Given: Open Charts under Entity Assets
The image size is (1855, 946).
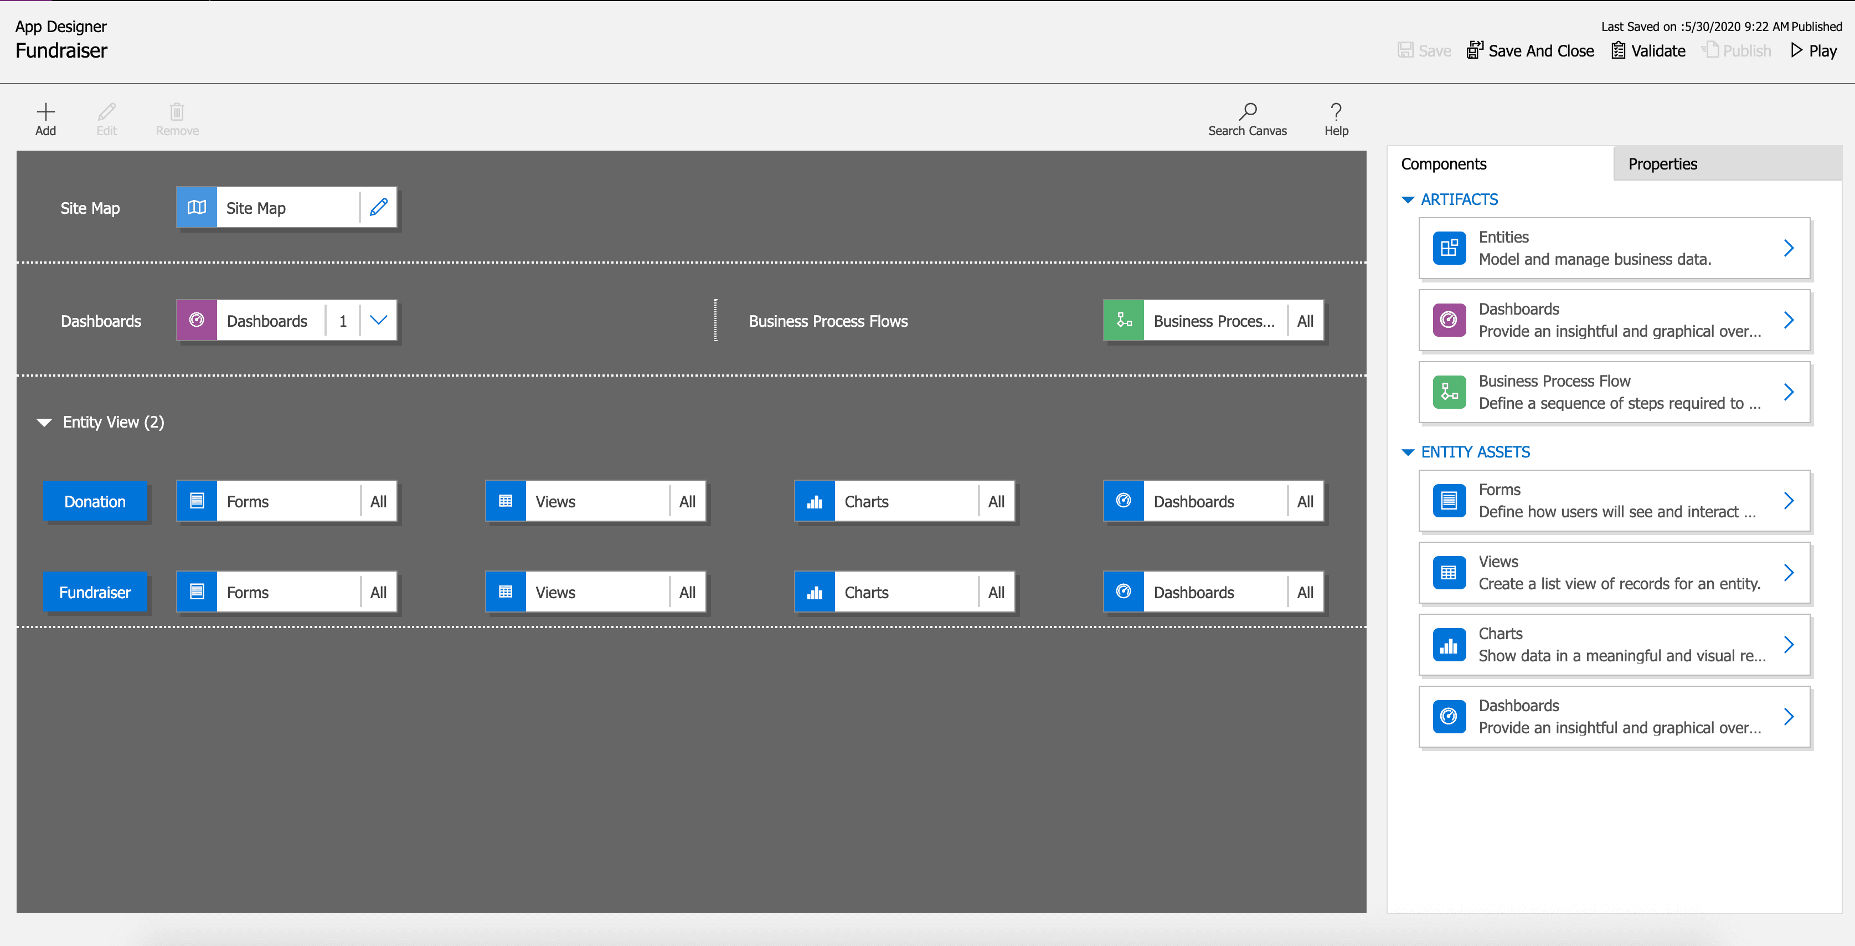Looking at the screenshot, I should click(x=1614, y=645).
